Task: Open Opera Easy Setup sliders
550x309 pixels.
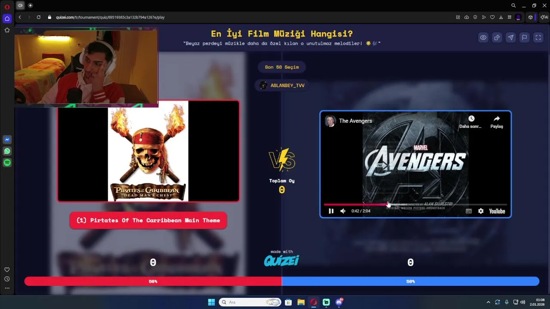Action: tap(510, 17)
